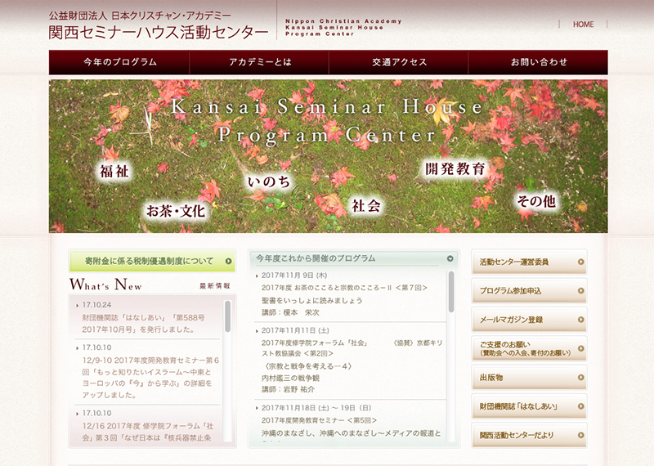The height and width of the screenshot is (466, 654).
Task: Click arrow icon on 活動センター運営委員 button
Action: click(x=580, y=262)
